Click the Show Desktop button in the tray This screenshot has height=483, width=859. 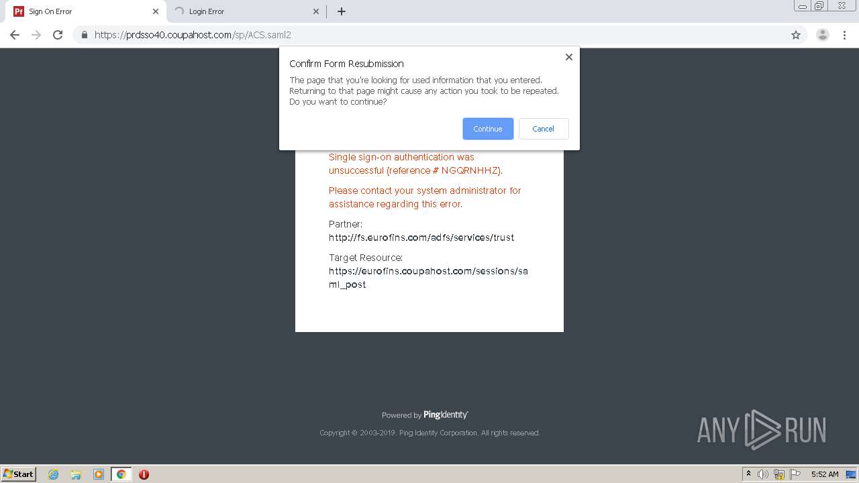pyautogui.click(x=852, y=474)
